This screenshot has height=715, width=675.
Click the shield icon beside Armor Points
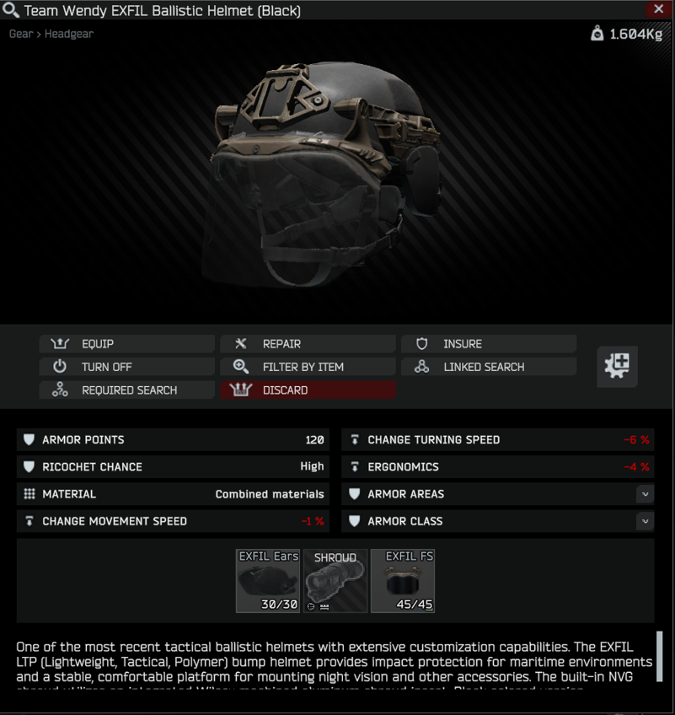click(29, 439)
